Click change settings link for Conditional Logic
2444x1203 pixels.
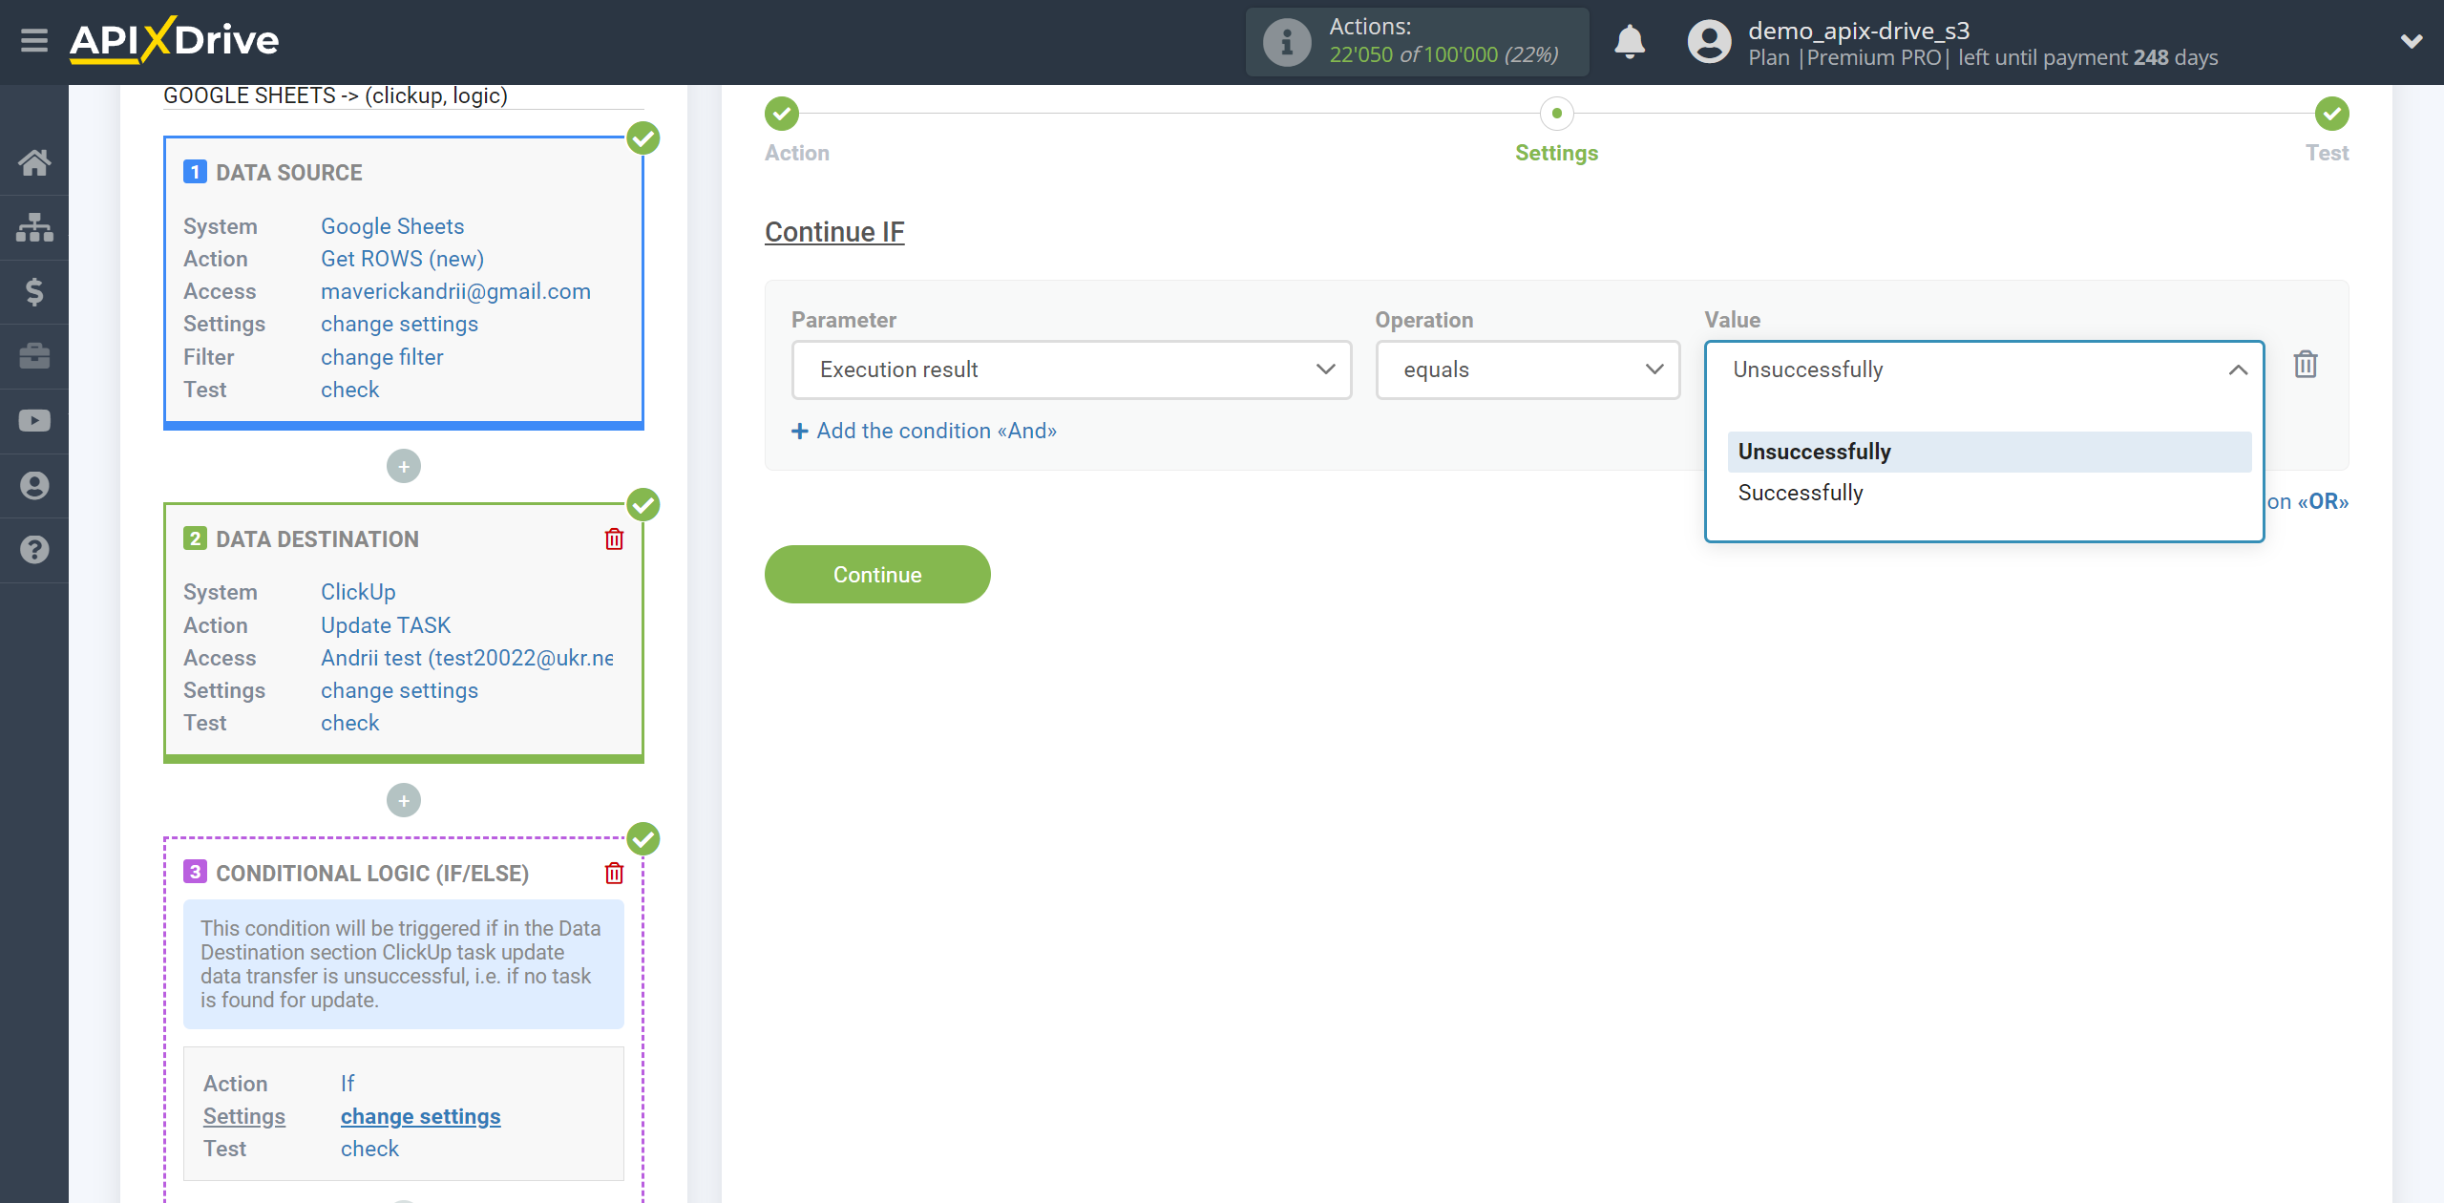pyautogui.click(x=421, y=1116)
